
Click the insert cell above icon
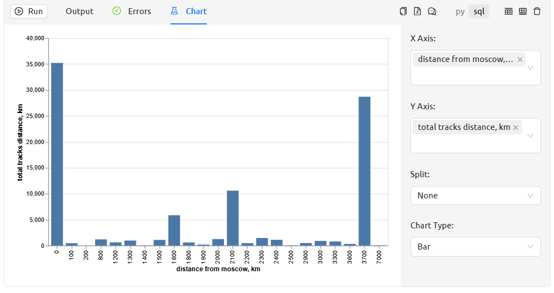(x=508, y=11)
